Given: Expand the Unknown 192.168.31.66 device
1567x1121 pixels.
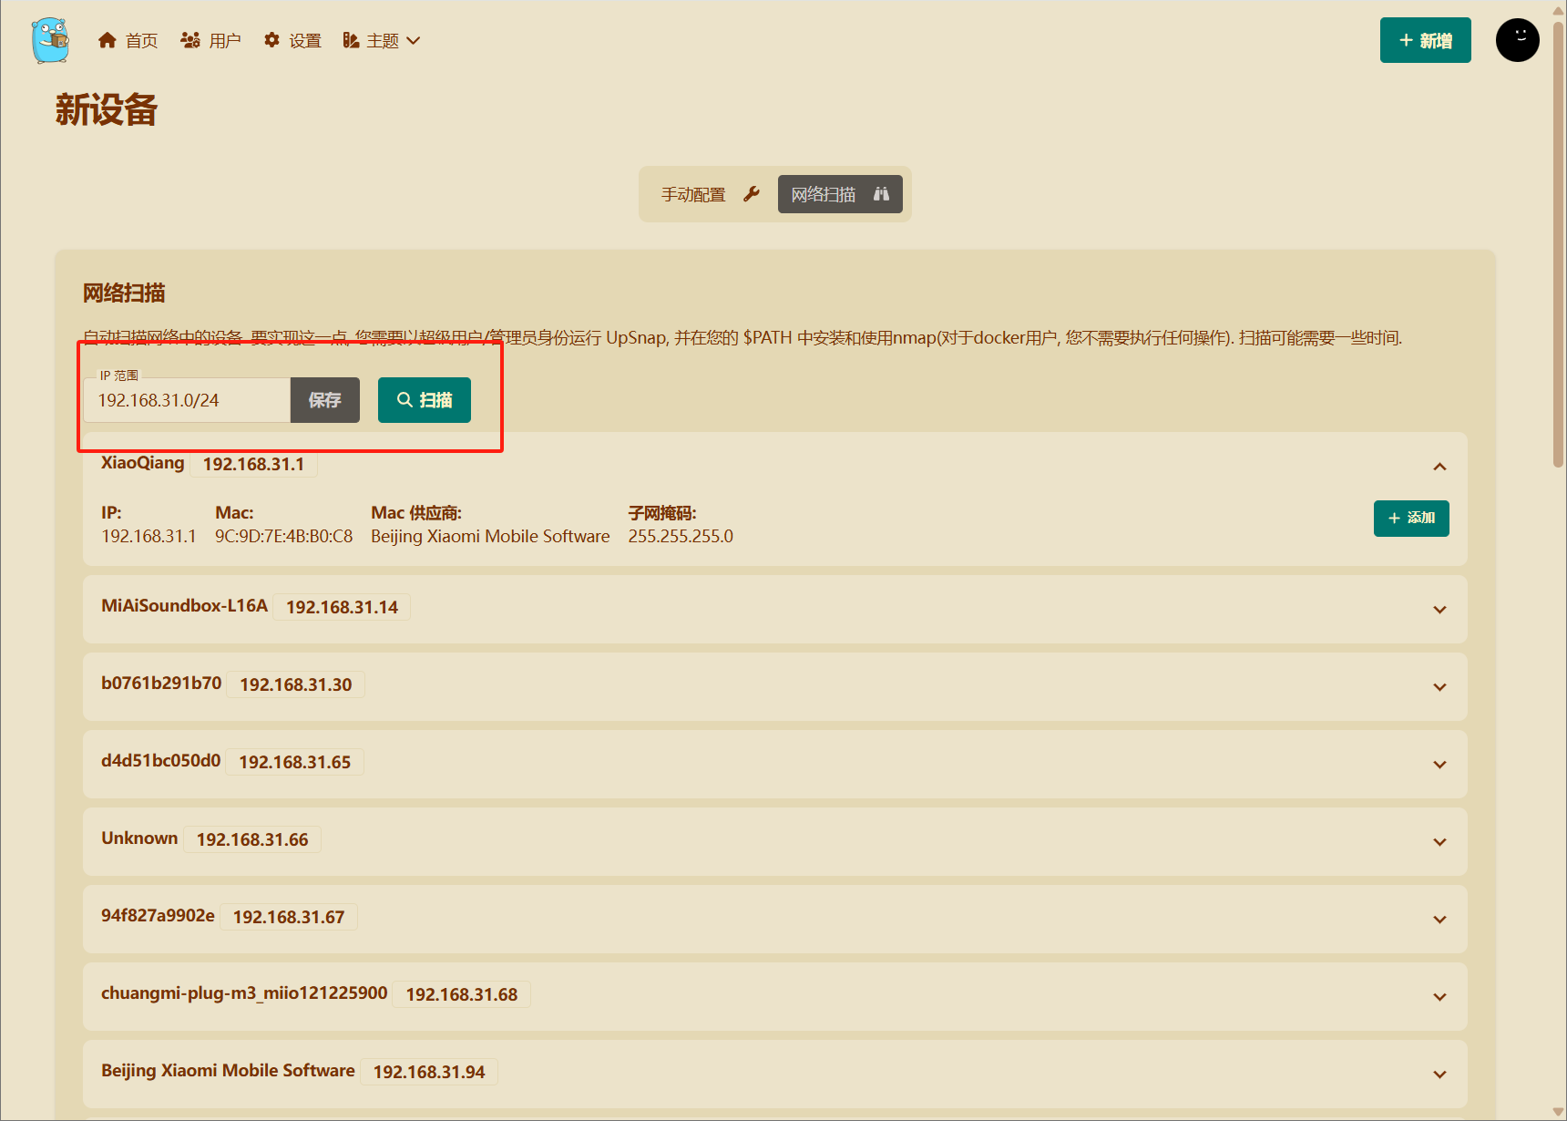Looking at the screenshot, I should point(1439,842).
